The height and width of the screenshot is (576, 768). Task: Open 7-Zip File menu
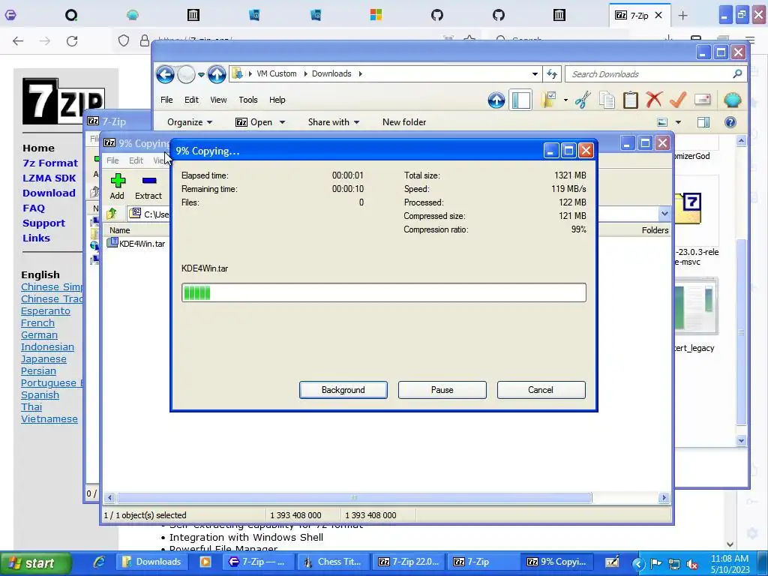pos(112,160)
